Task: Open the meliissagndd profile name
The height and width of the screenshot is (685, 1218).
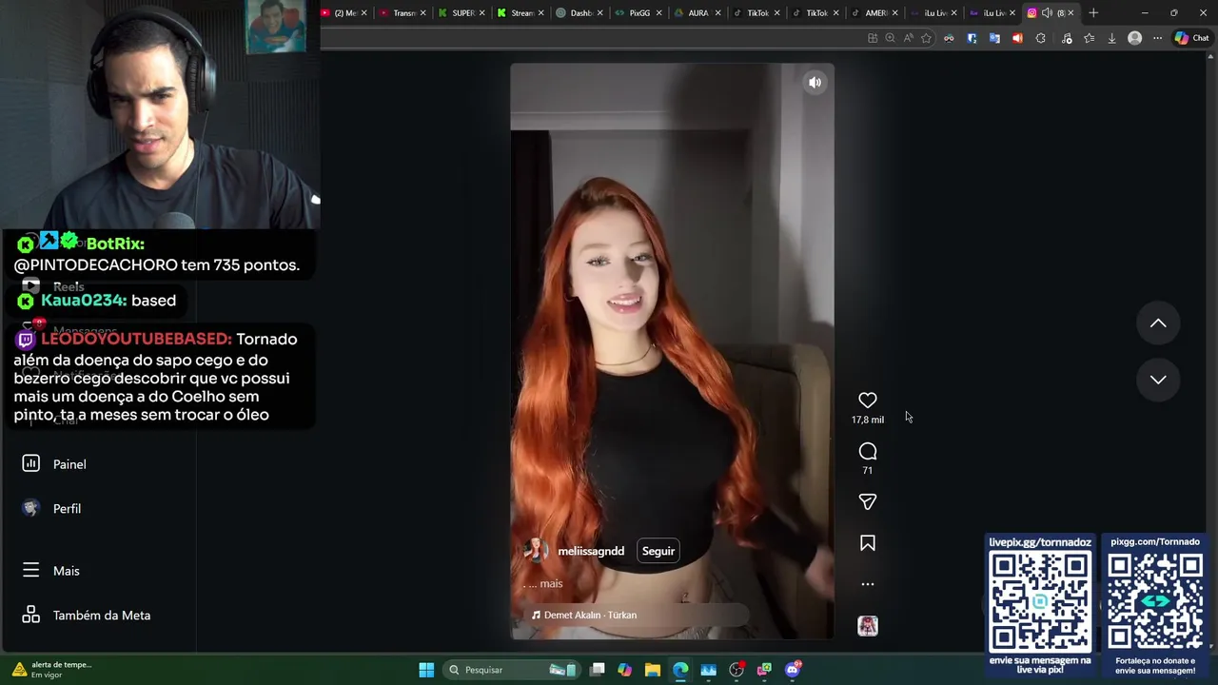Action: tap(591, 551)
